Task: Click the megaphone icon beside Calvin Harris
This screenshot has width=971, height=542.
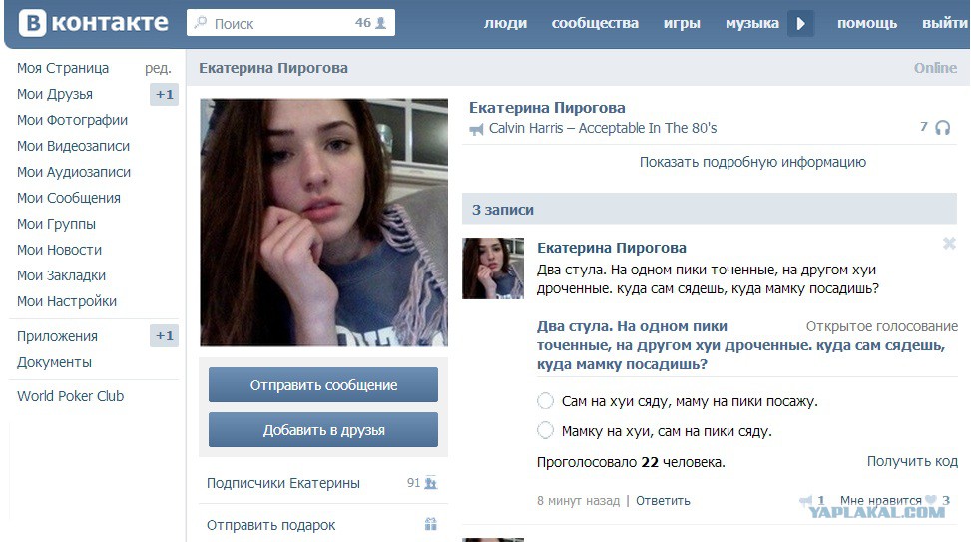Action: [x=476, y=130]
